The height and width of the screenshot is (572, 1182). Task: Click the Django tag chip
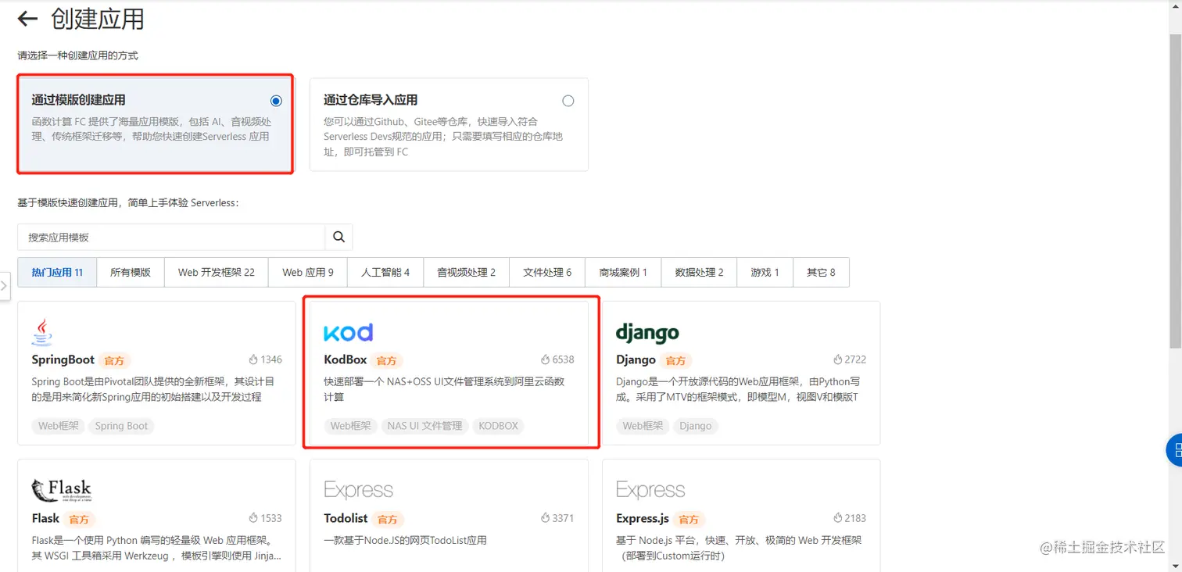point(695,426)
